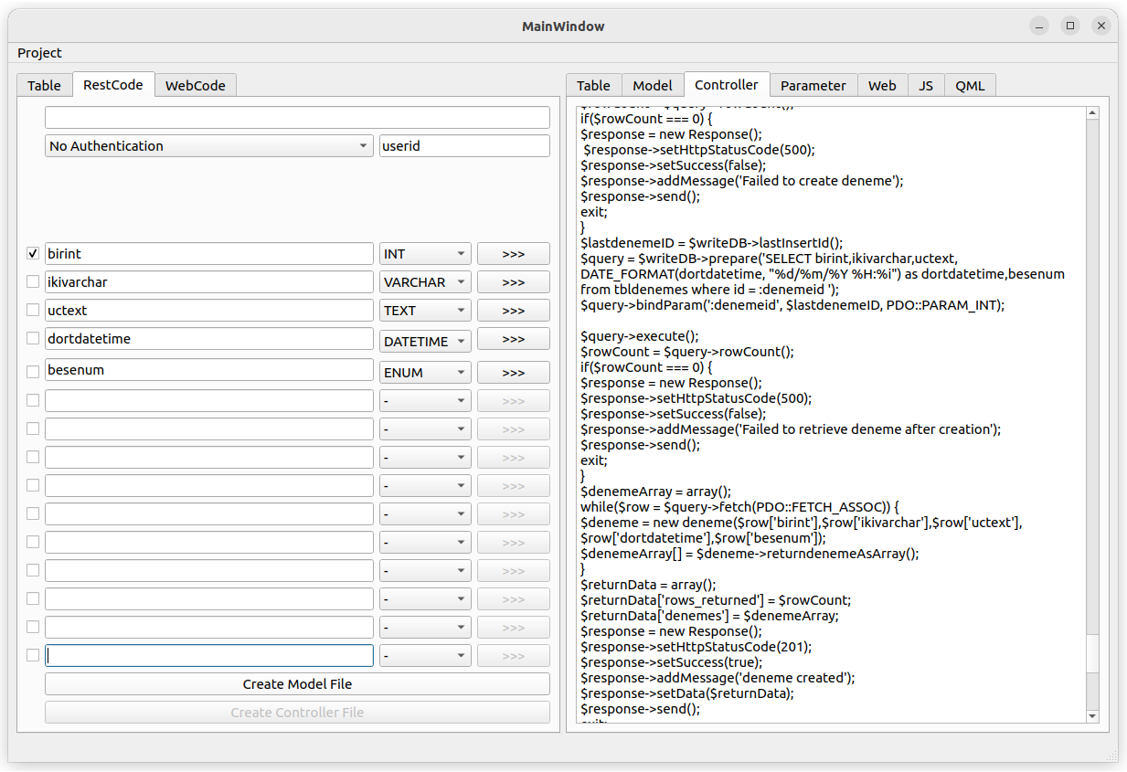Open the Project menu

point(39,53)
